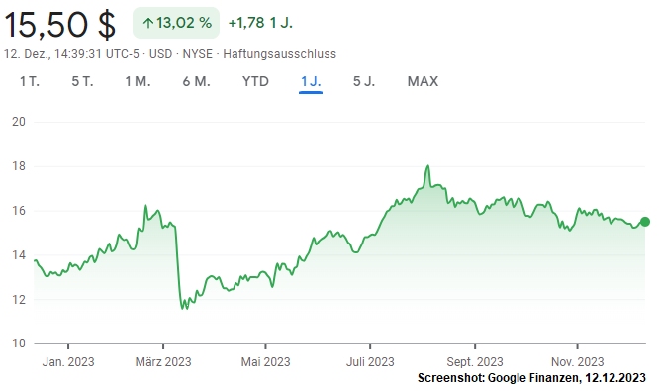Select the 1 T. time range tab
Image resolution: width=659 pixels, height=391 pixels.
[x=30, y=81]
